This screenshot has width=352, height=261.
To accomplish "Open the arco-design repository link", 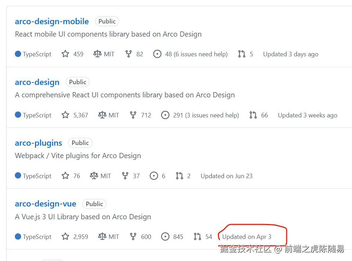I will pos(37,82).
